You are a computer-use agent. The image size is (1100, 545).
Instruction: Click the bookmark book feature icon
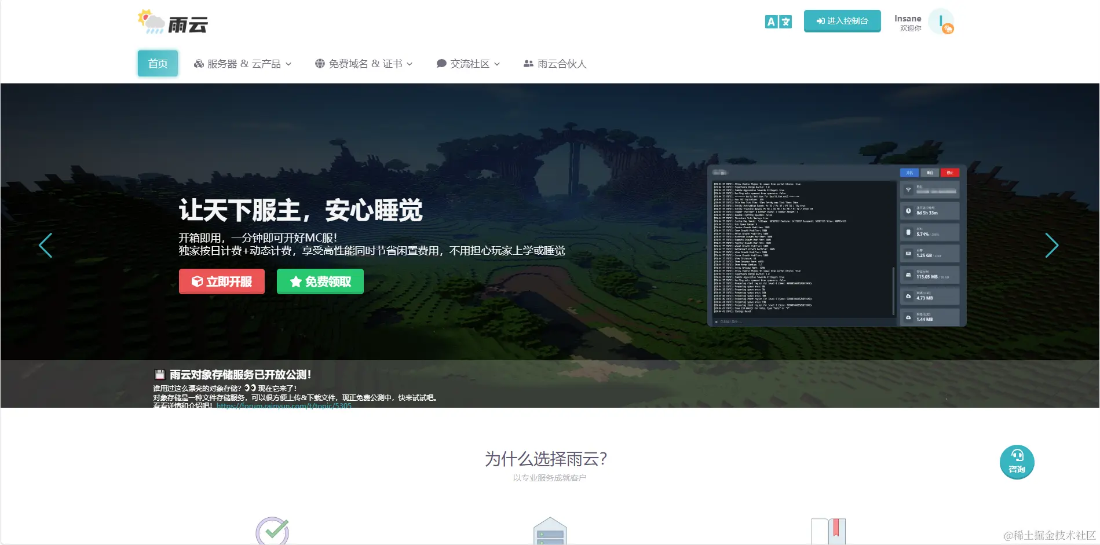pyautogui.click(x=828, y=531)
